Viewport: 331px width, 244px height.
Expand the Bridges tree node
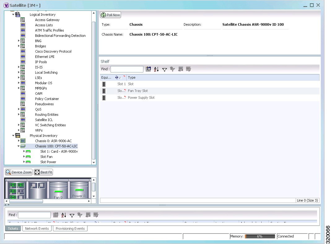pyautogui.click(x=19, y=46)
